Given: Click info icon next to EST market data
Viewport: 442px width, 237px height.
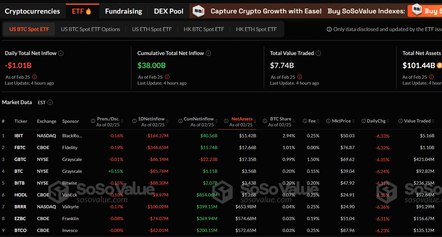Looking at the screenshot, I should [50, 102].
